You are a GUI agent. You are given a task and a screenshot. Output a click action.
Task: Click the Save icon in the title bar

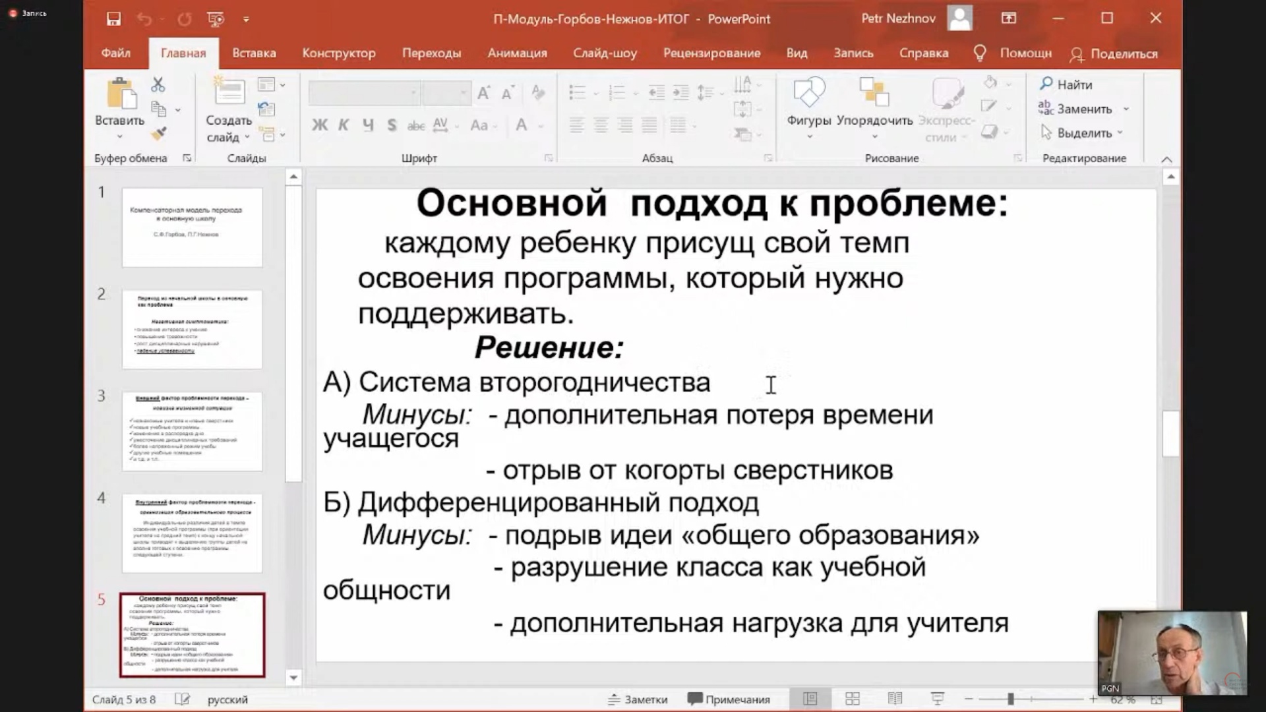113,19
